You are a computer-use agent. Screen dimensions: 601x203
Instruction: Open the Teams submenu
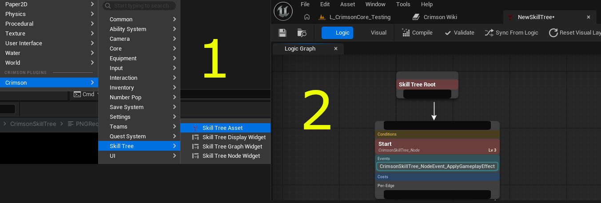(x=139, y=127)
